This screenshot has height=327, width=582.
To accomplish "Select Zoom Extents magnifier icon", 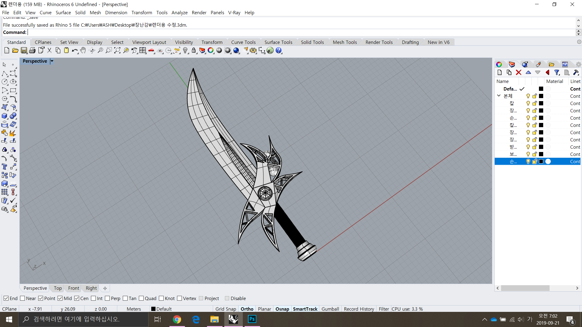I will pos(117,51).
